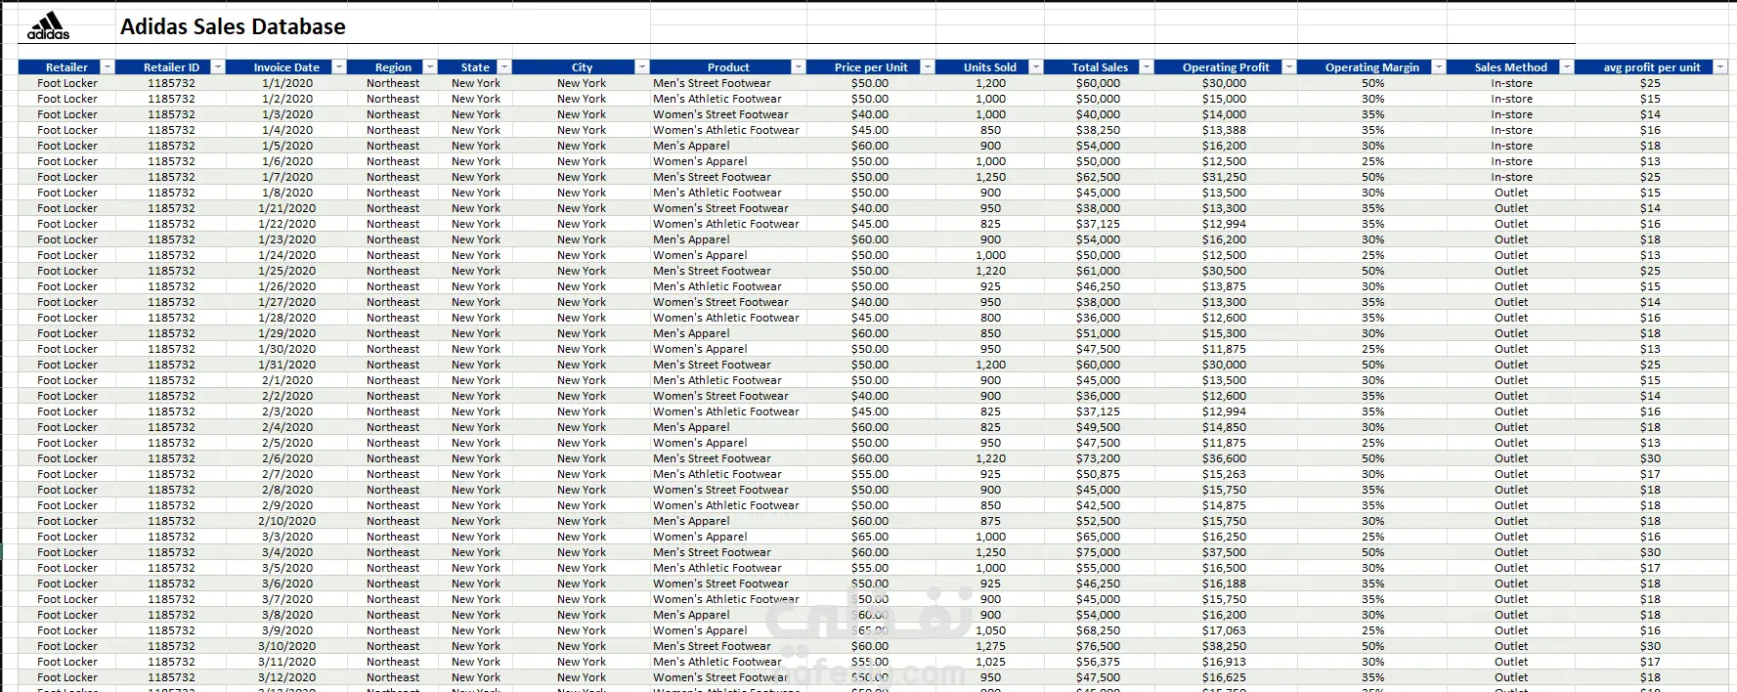Expand the City column filter dropdown
The height and width of the screenshot is (692, 1737).
click(x=642, y=67)
